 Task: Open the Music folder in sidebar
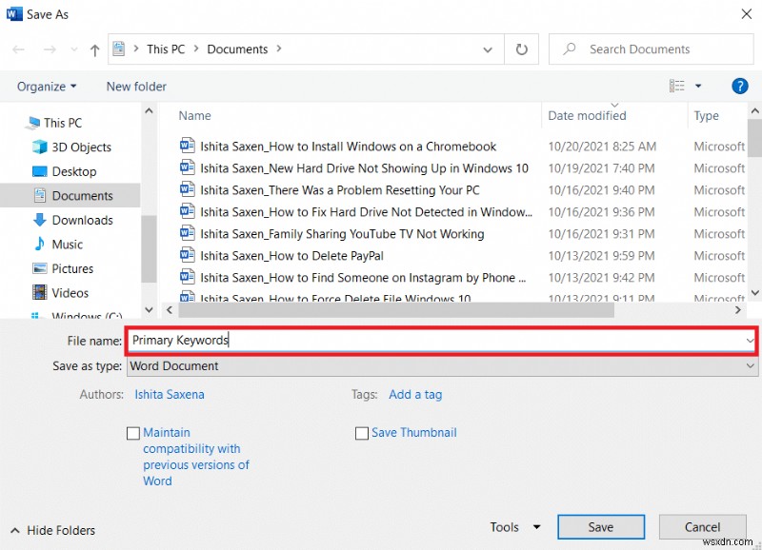67,245
